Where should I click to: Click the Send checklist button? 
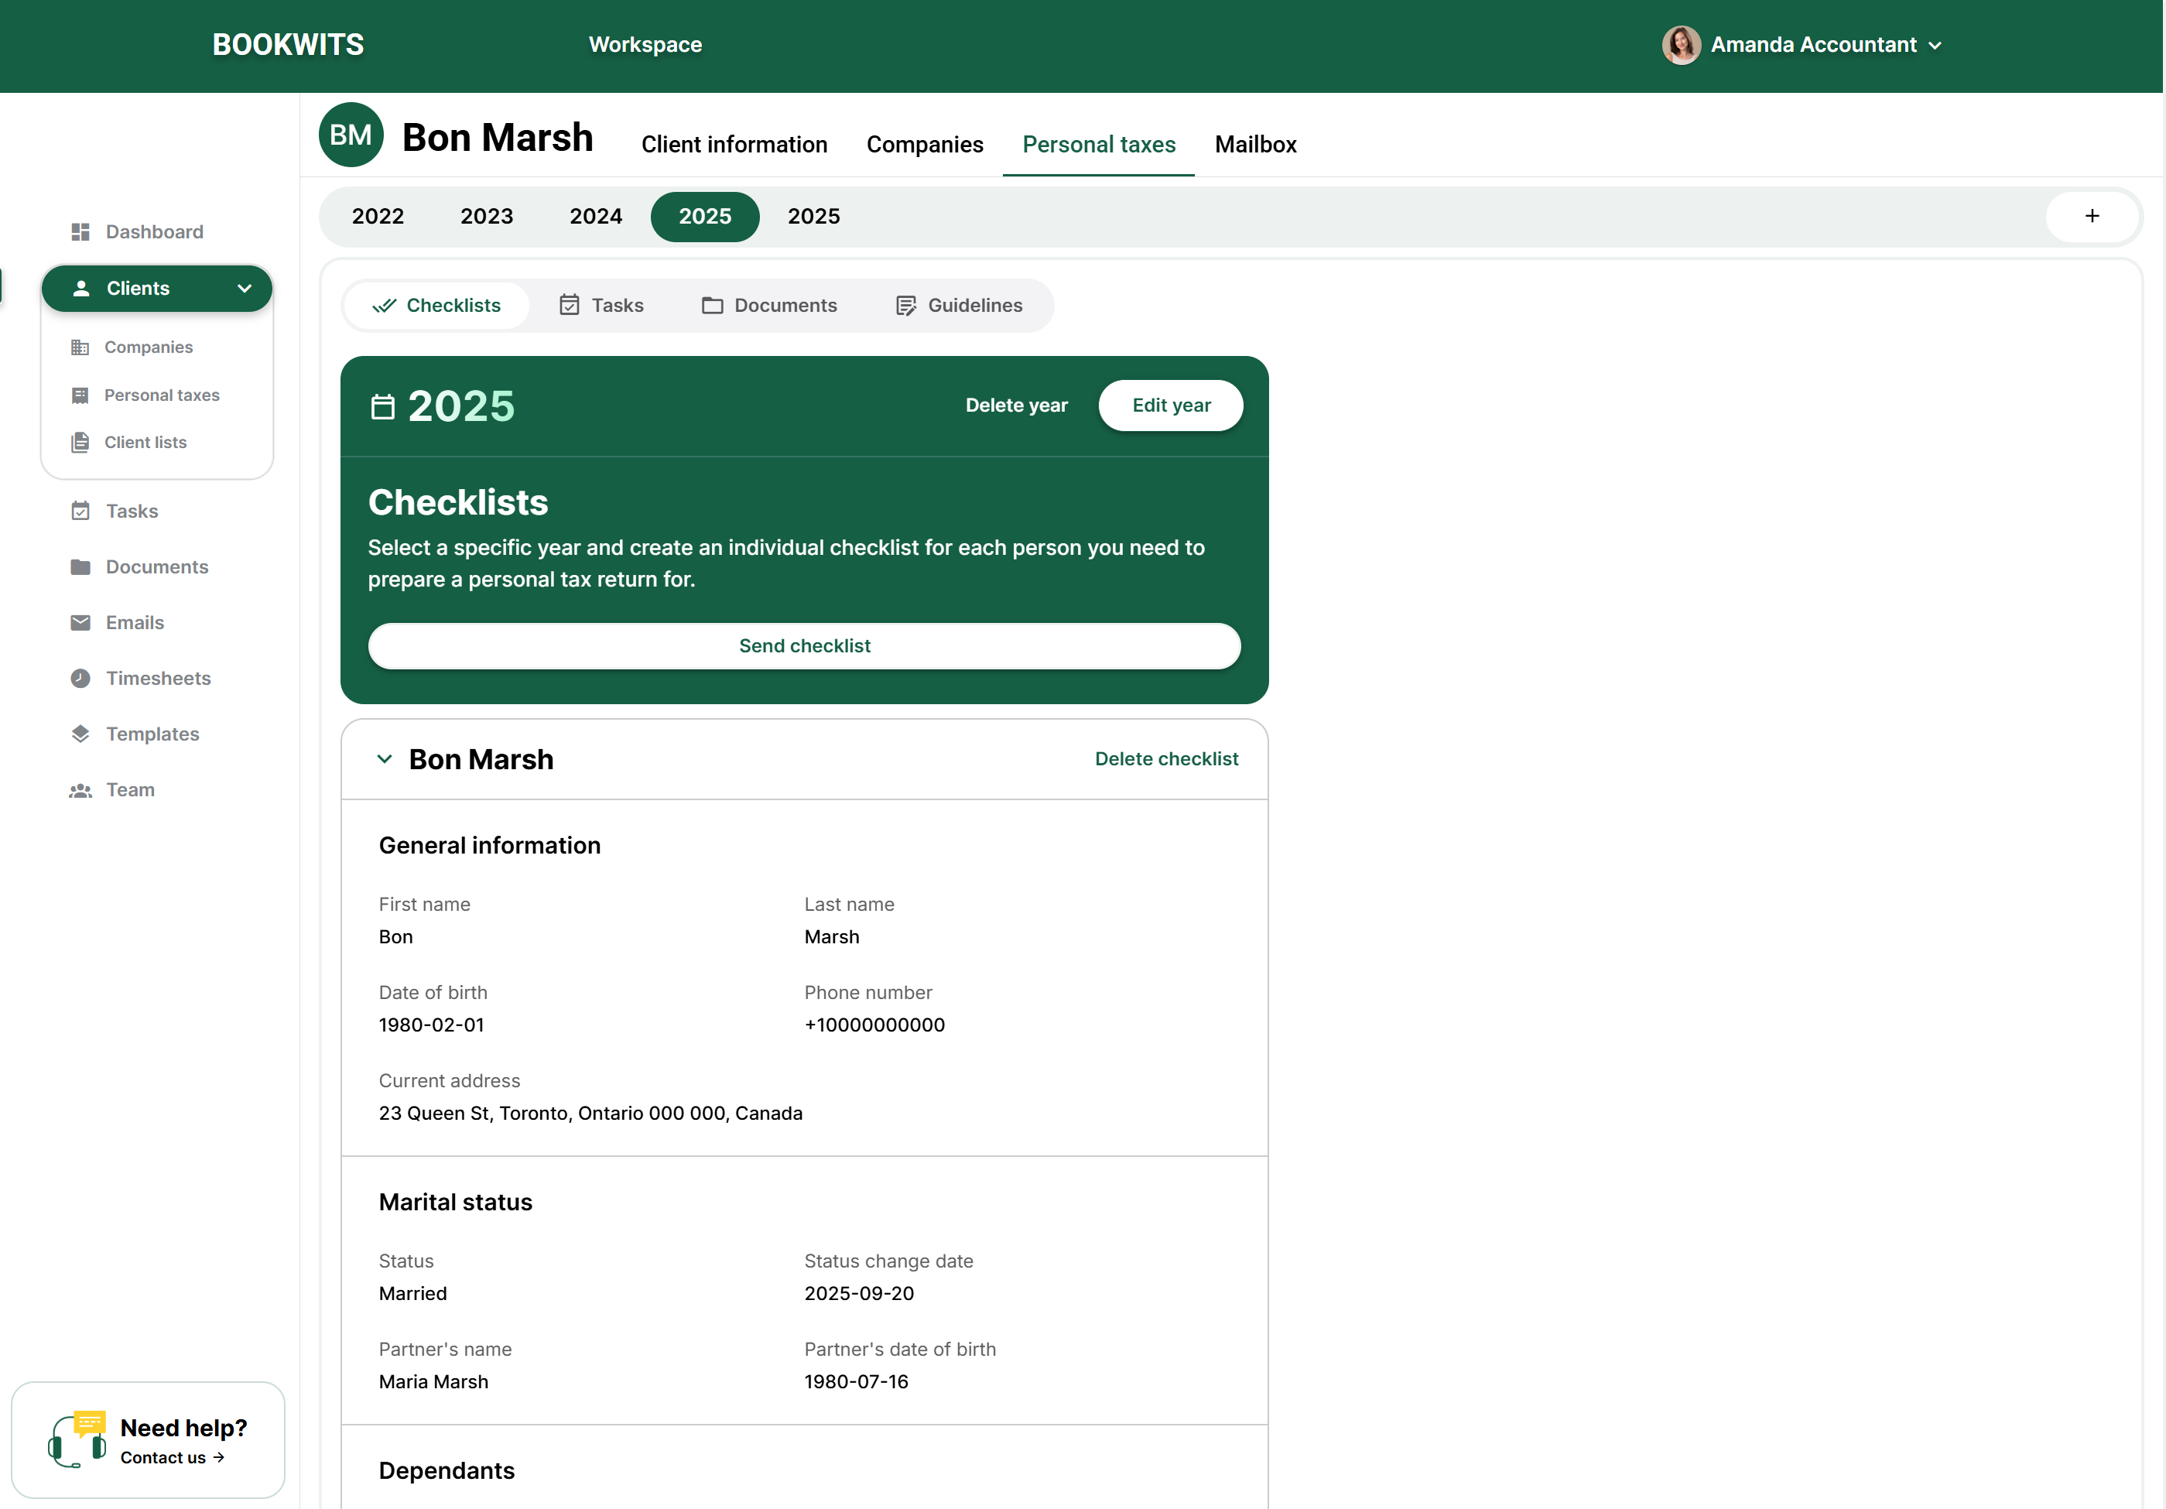point(804,646)
